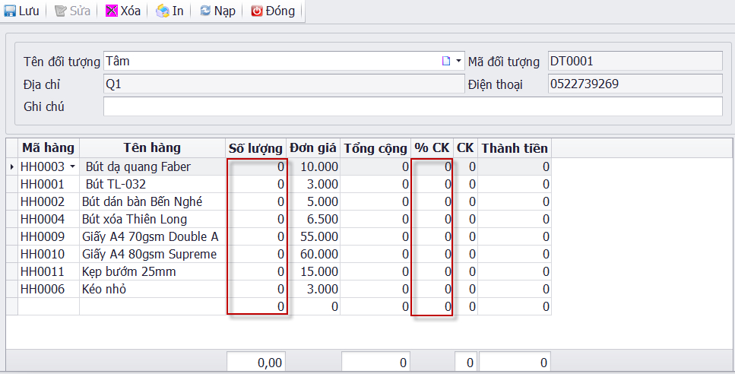Click the Thành tiền column header
The width and height of the screenshot is (735, 374).
(x=515, y=148)
